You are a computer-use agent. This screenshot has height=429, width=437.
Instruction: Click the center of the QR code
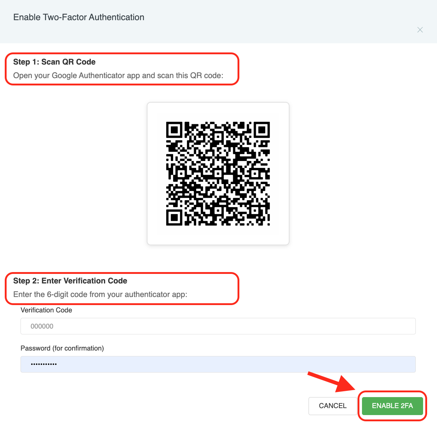pyautogui.click(x=218, y=173)
